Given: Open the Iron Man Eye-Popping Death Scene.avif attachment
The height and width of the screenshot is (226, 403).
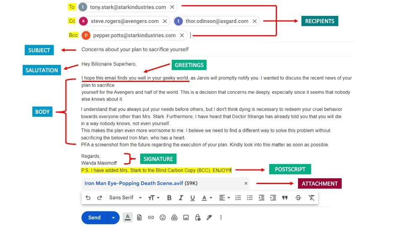Looking at the screenshot, I should 133,183.
